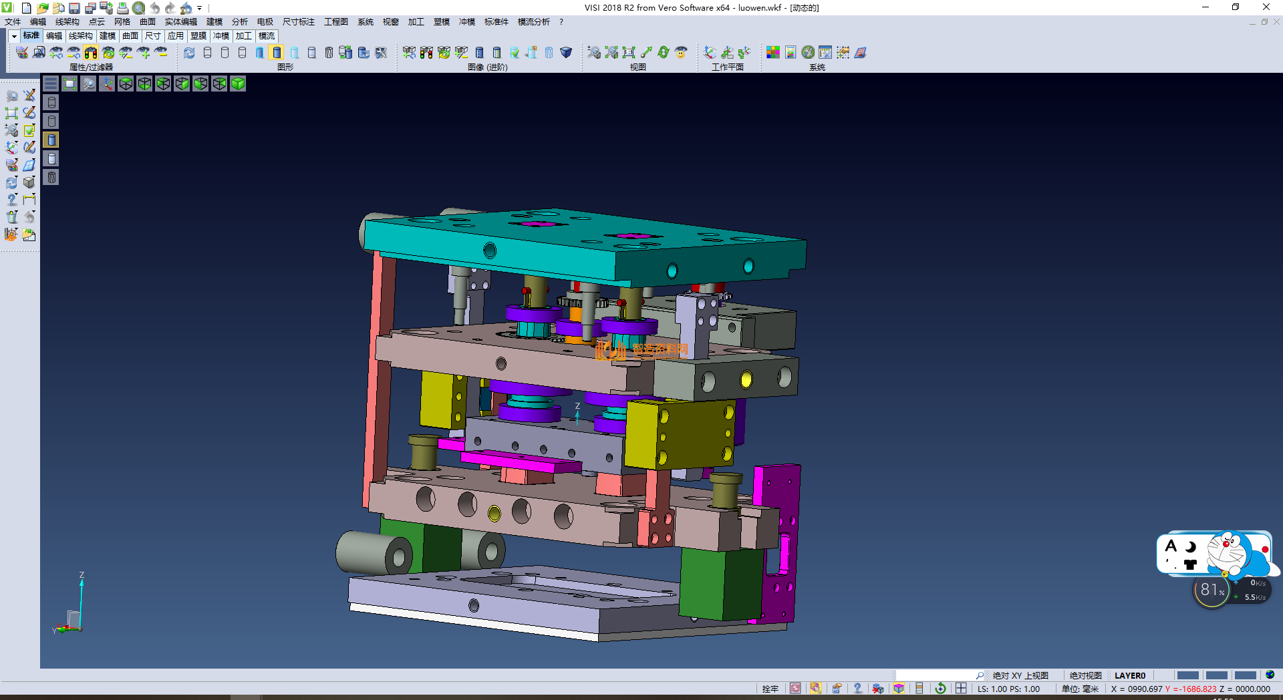The height and width of the screenshot is (700, 1283).
Task: Open the 文件 menu
Action: (13, 22)
